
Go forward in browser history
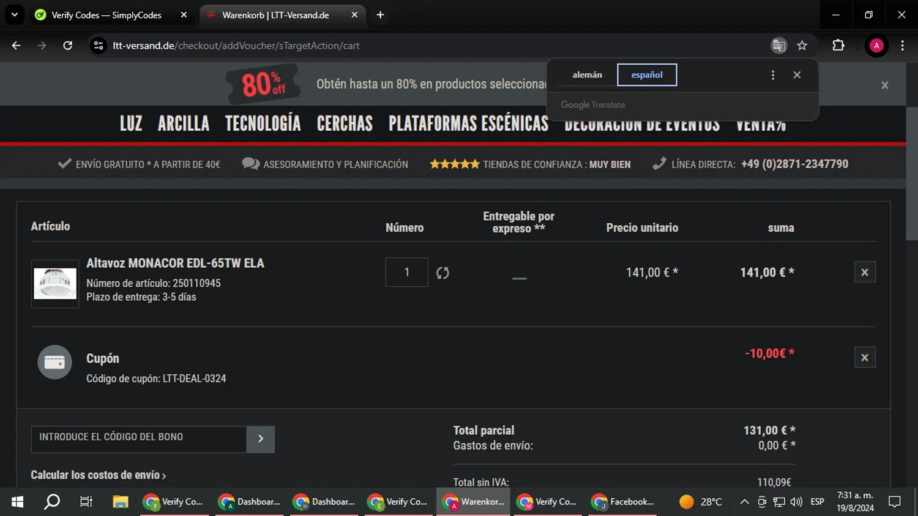(x=42, y=45)
